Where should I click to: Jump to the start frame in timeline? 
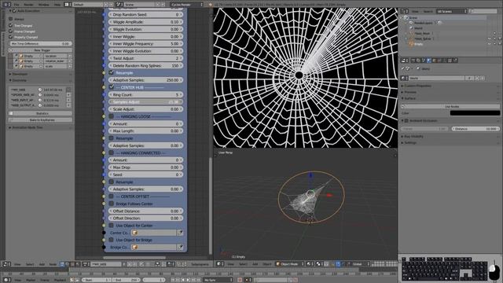click(174, 280)
